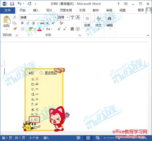Switch to the 页面布局 Page Layout tab
The image size is (152, 141).
pyautogui.click(x=66, y=10)
